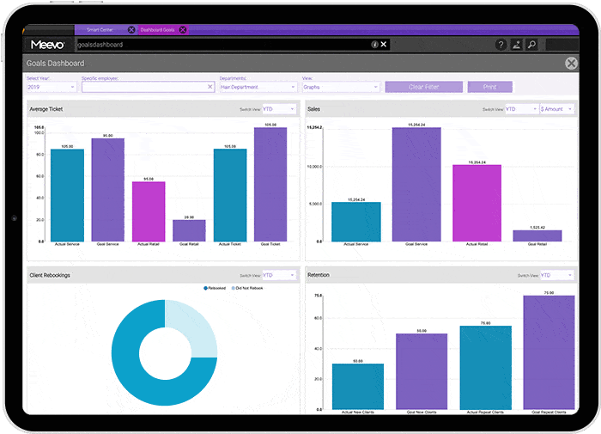601x434 pixels.
Task: Open the help question mark icon
Action: (501, 45)
